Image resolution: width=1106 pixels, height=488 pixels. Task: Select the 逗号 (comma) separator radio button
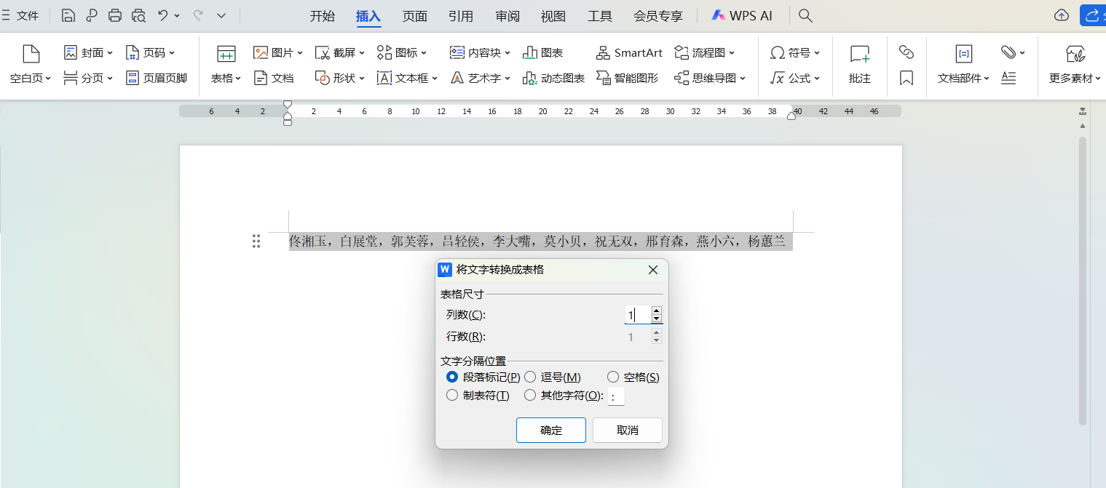530,377
